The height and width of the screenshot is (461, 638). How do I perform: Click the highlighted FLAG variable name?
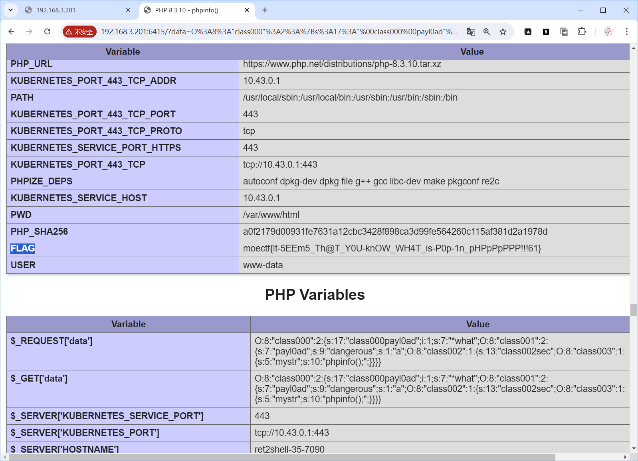[23, 248]
